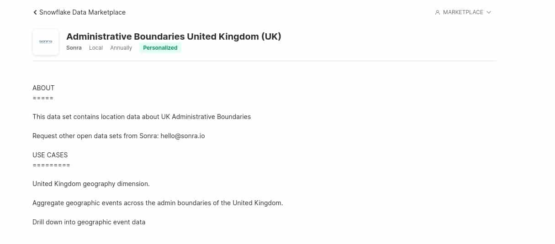Click the Local tag under title

tap(96, 48)
